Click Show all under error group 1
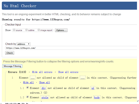 pyautogui.click(x=44, y=82)
